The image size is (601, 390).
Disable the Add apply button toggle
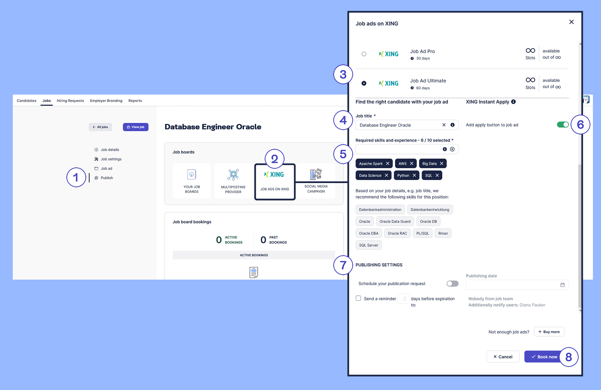coord(562,125)
